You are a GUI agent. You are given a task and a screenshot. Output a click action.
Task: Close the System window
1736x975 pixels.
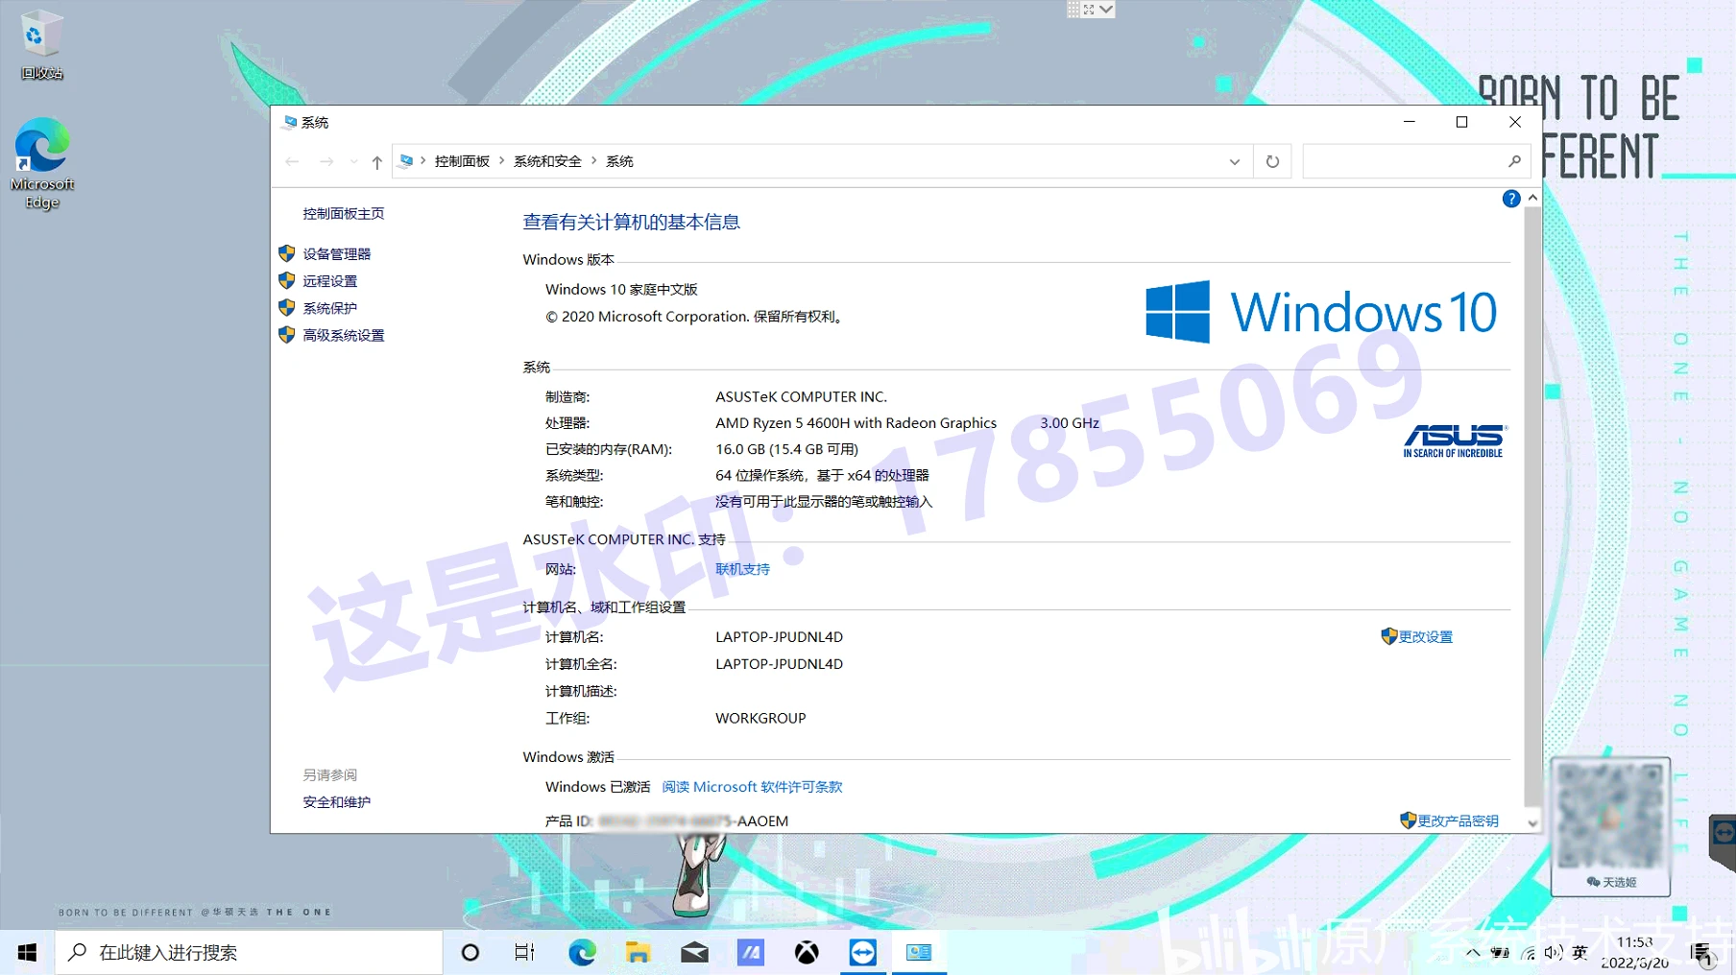1514,122
